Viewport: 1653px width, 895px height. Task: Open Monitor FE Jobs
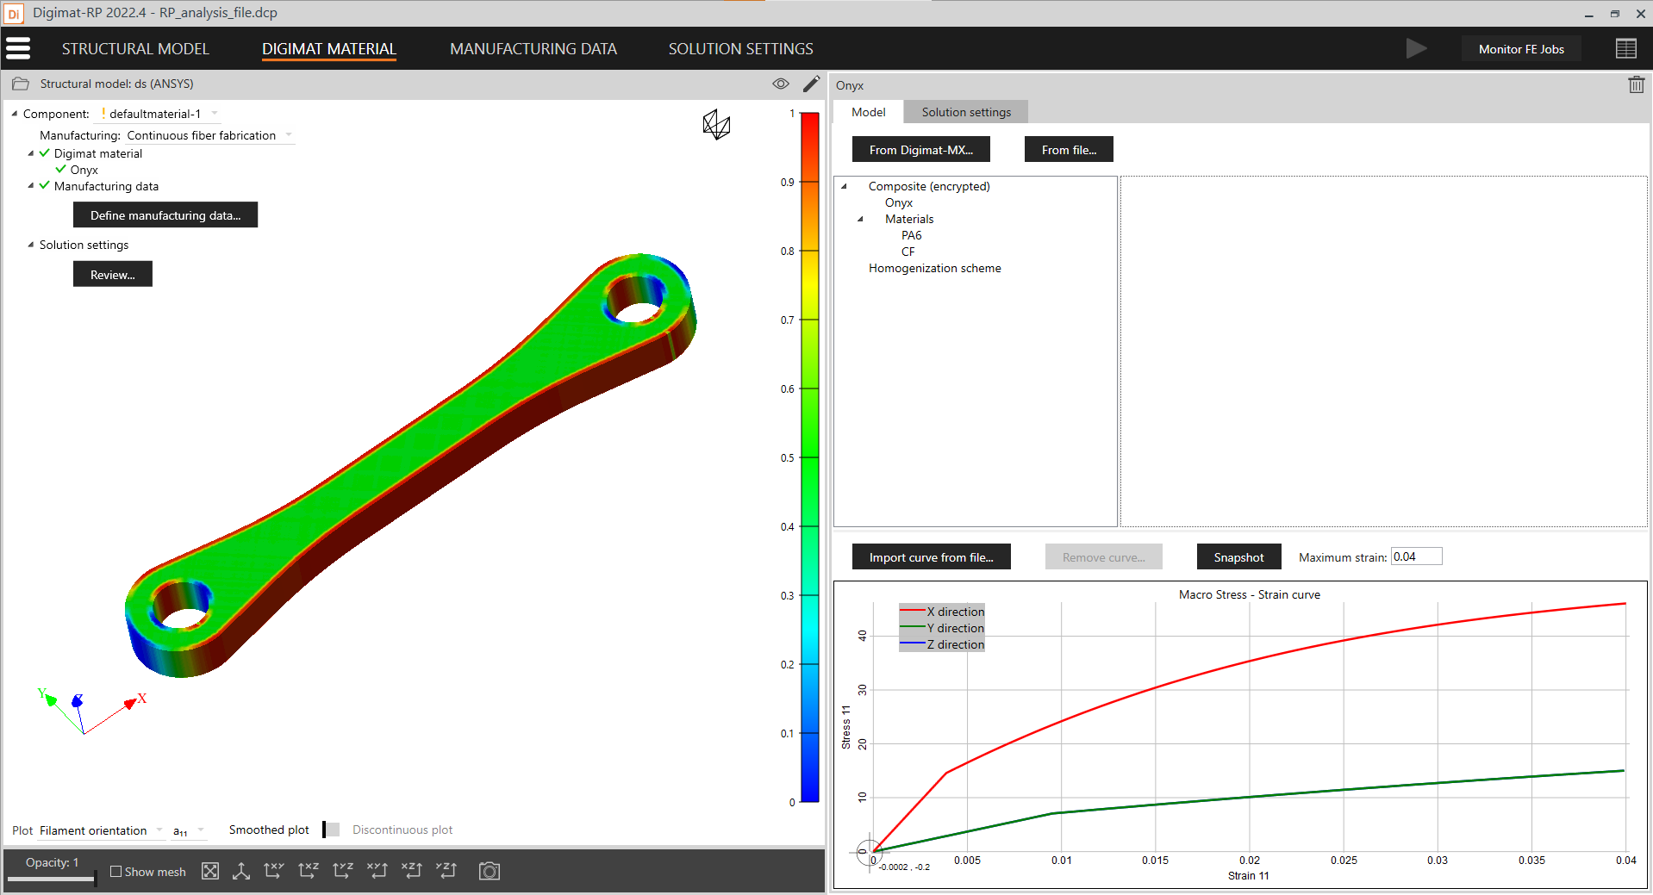(1521, 49)
